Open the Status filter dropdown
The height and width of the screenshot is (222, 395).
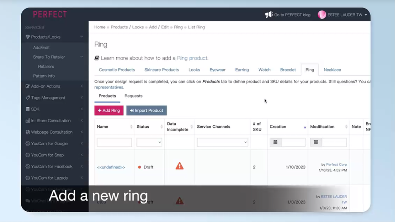(149, 142)
